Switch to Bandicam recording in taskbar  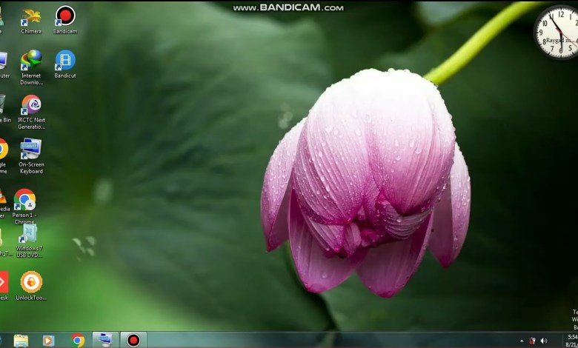[x=133, y=341]
